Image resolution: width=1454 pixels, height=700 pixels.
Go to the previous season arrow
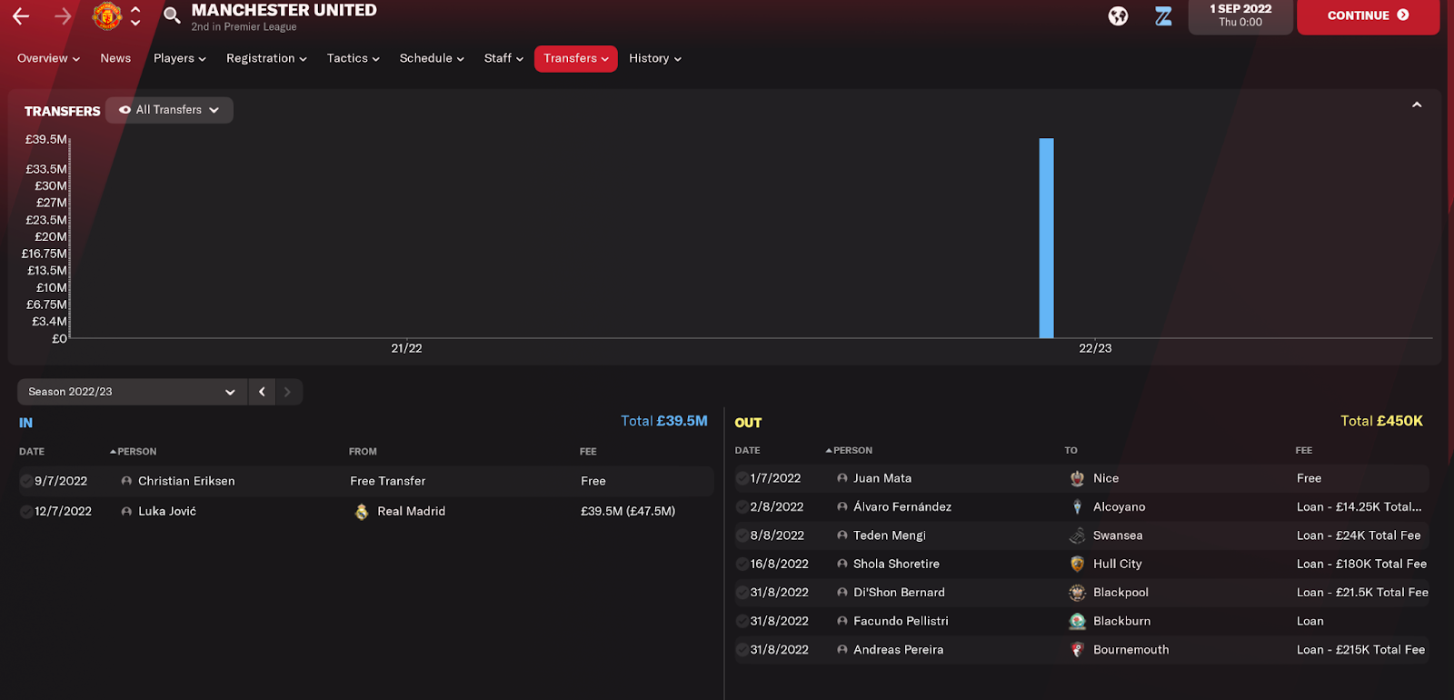[262, 392]
